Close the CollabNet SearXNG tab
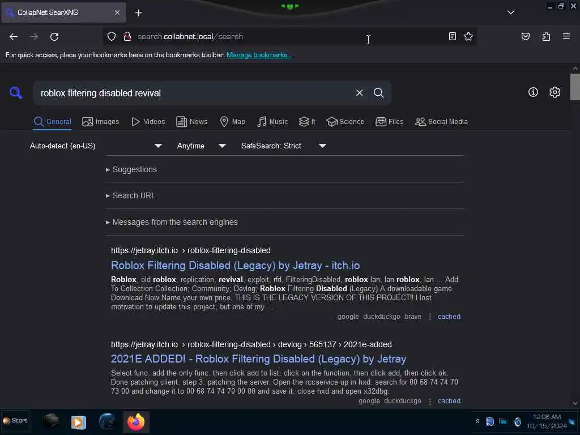The width and height of the screenshot is (580, 435). (x=117, y=12)
